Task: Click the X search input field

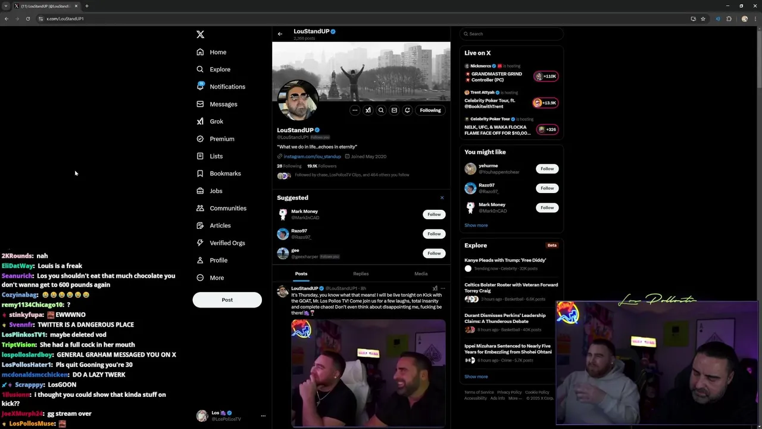Action: (x=511, y=34)
